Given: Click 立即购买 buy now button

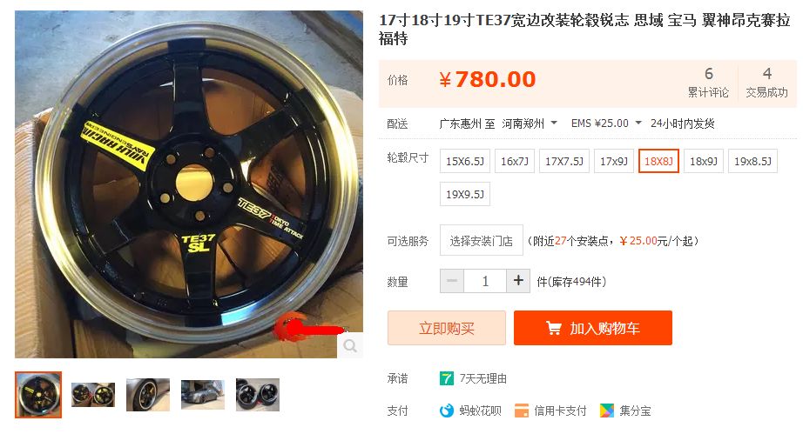Looking at the screenshot, I should click(x=447, y=328).
